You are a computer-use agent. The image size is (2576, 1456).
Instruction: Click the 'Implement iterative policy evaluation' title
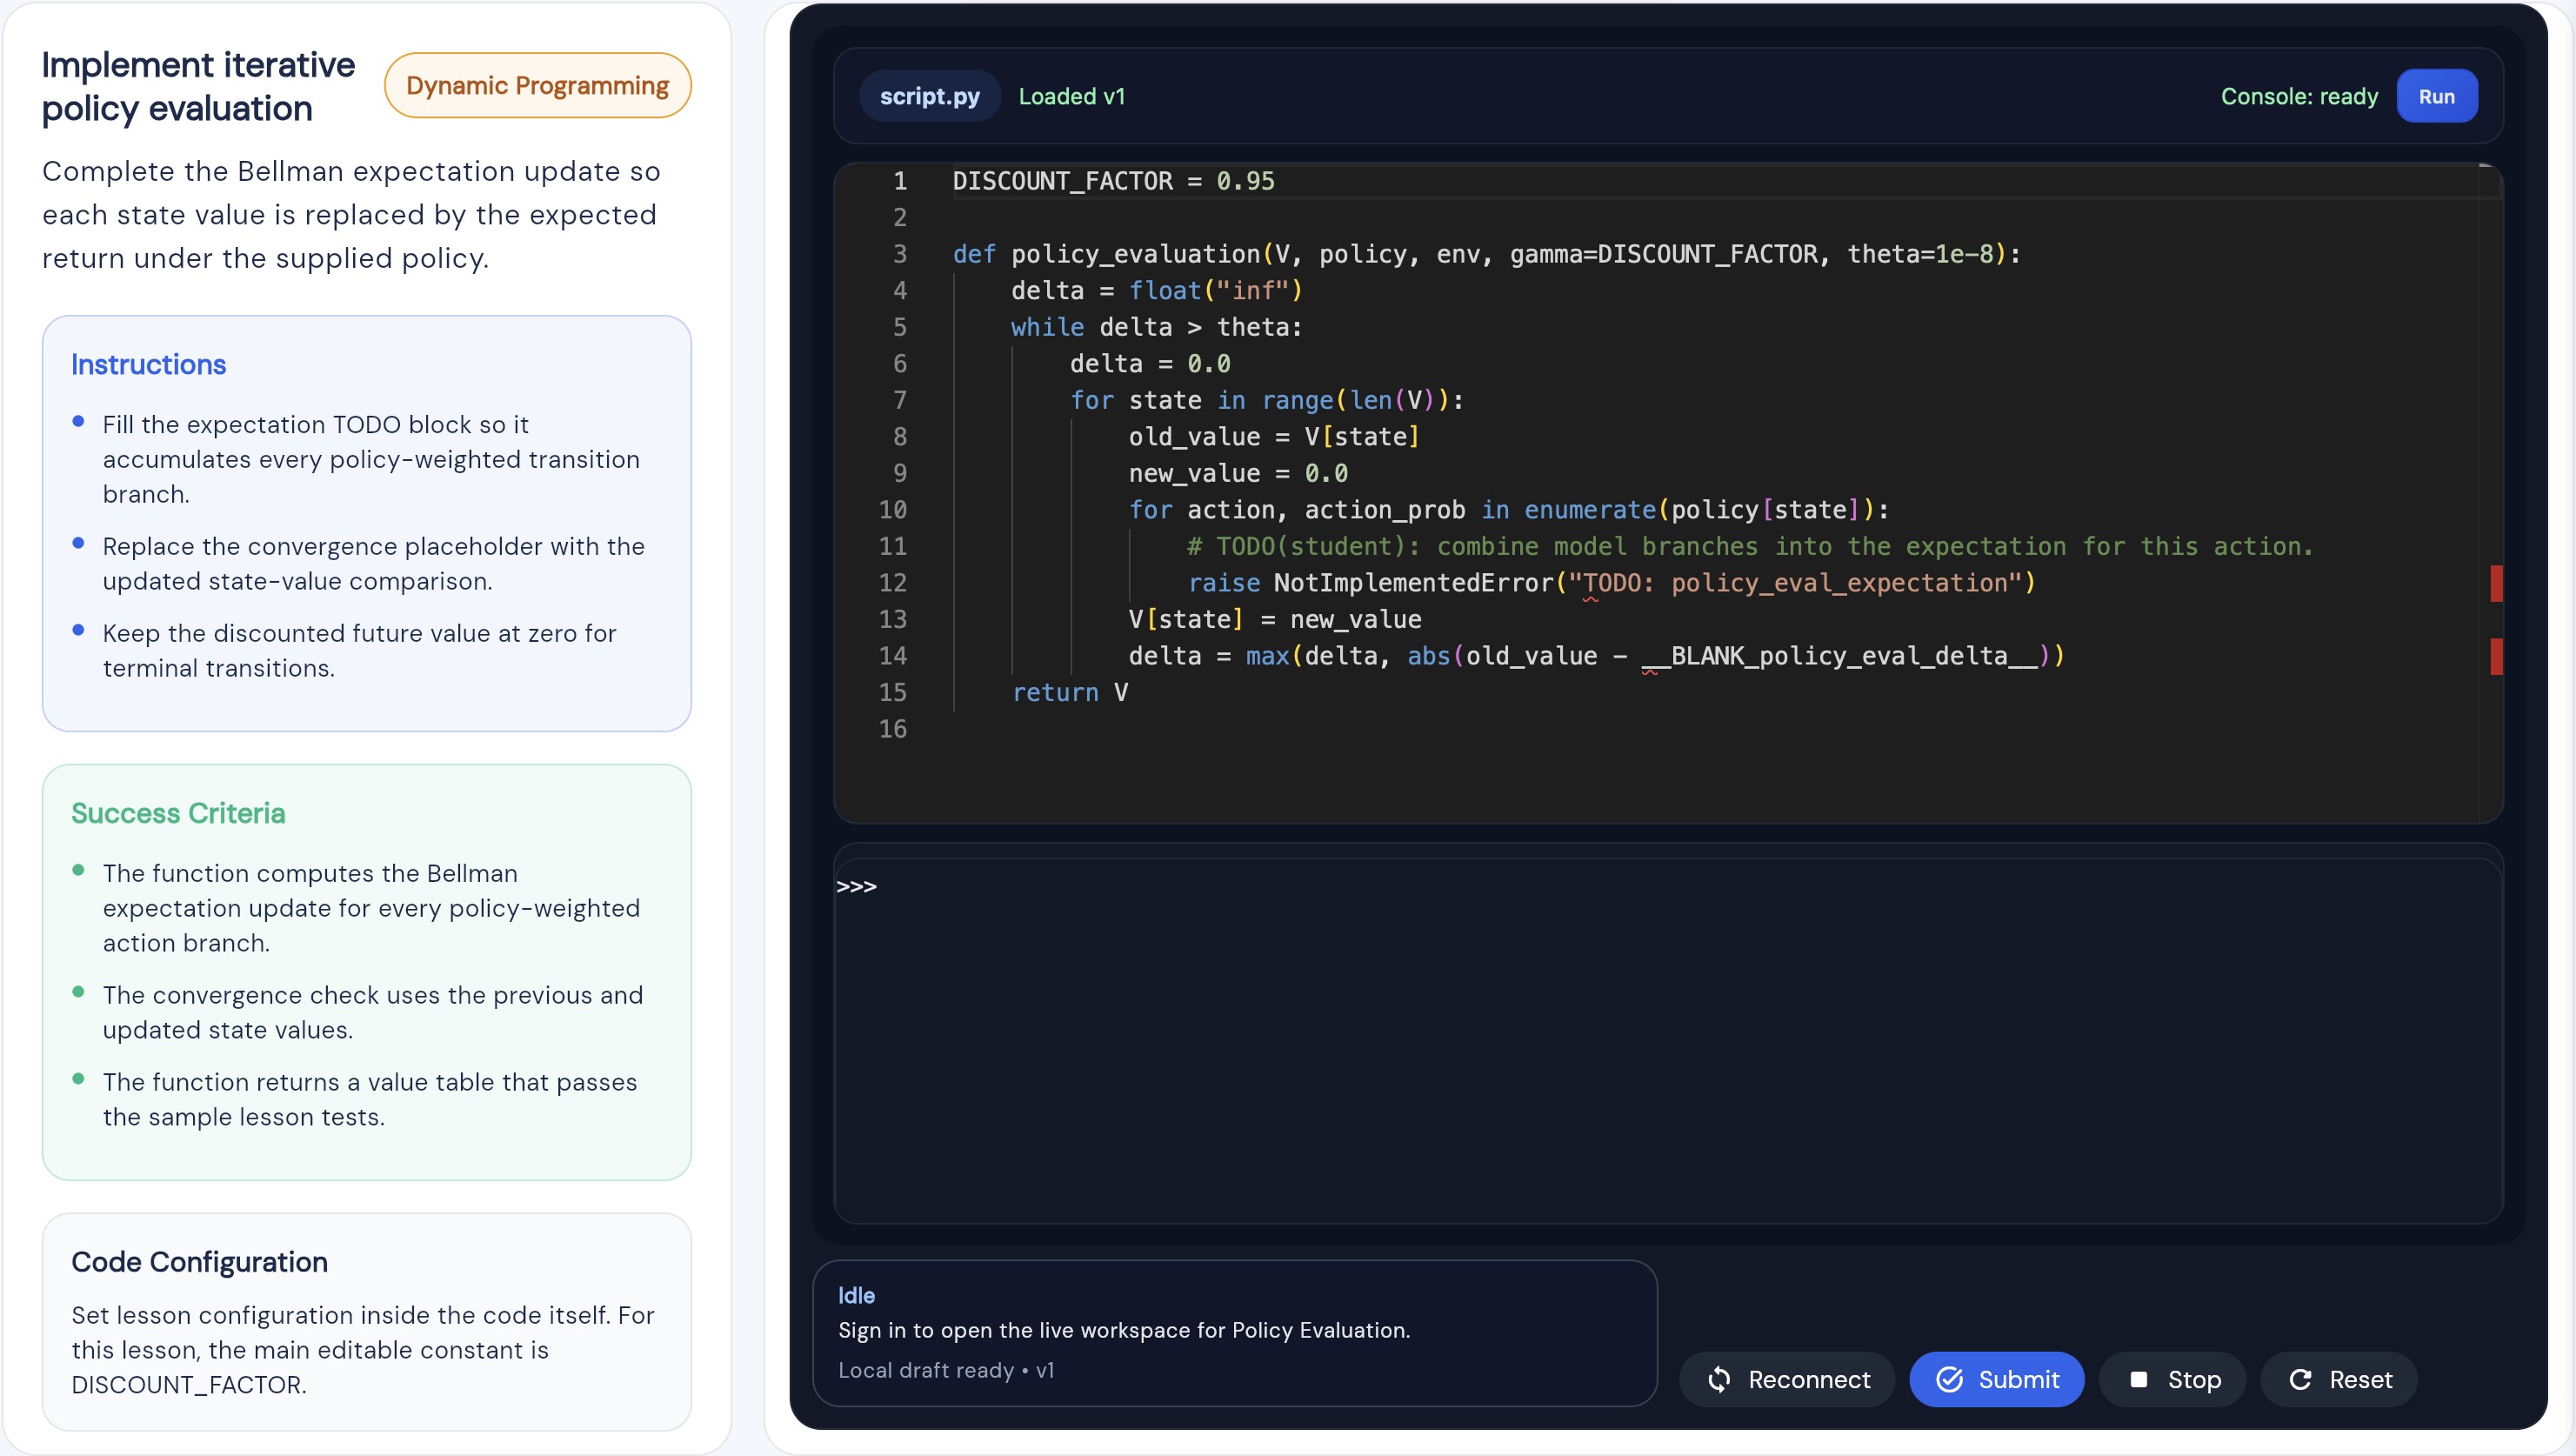[198, 86]
